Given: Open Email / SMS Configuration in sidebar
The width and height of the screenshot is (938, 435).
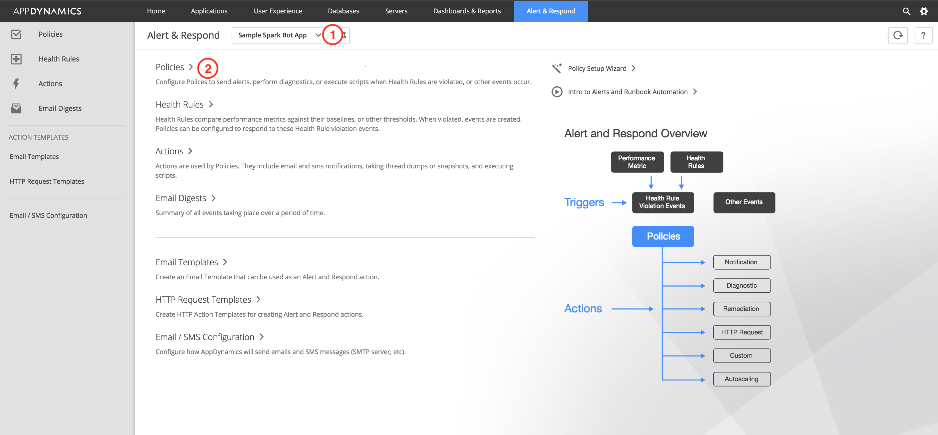Looking at the screenshot, I should pos(48,215).
